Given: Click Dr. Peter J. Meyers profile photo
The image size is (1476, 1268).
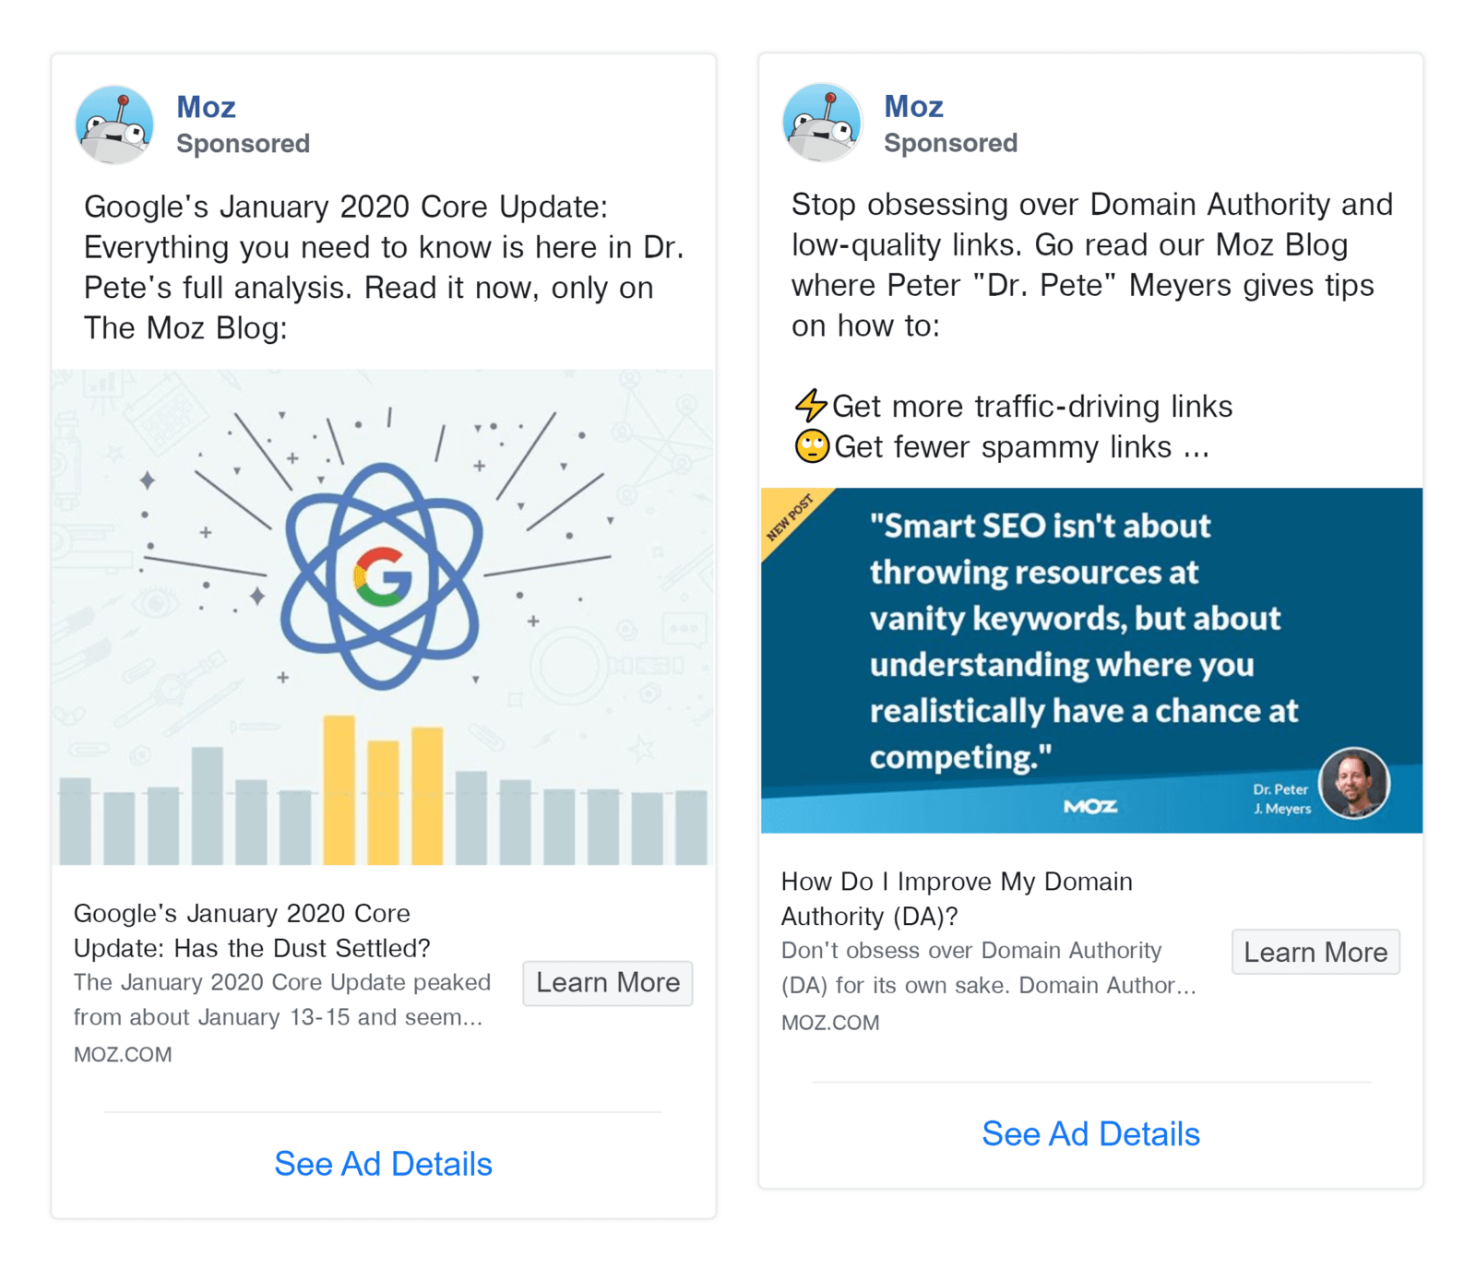Looking at the screenshot, I should [x=1354, y=783].
